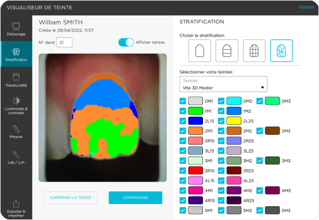
Task: Uncheck the 1M2 shade checkbox
Action: 221,111
